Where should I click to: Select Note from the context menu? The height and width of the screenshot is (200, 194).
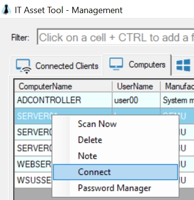point(115,156)
